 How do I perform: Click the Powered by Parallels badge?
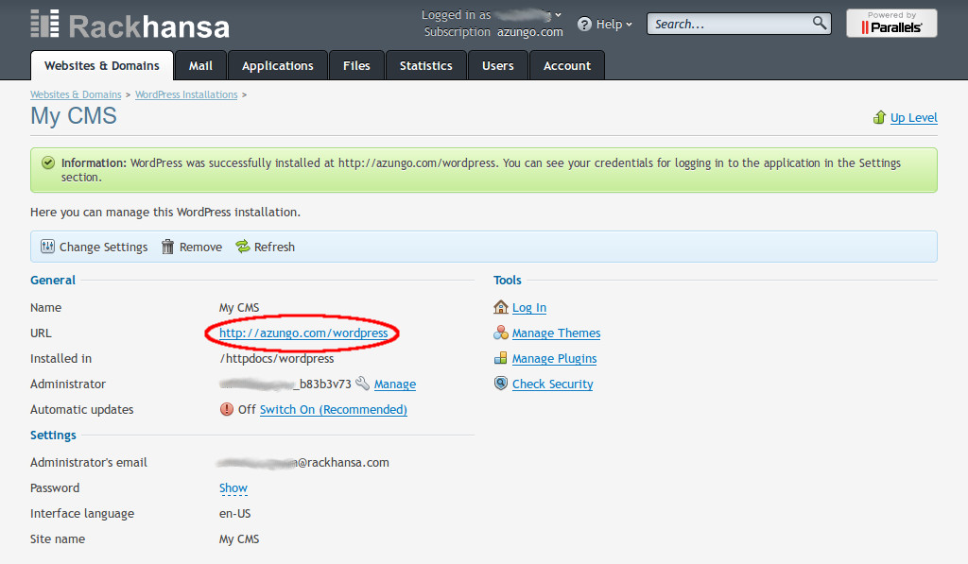[x=891, y=23]
